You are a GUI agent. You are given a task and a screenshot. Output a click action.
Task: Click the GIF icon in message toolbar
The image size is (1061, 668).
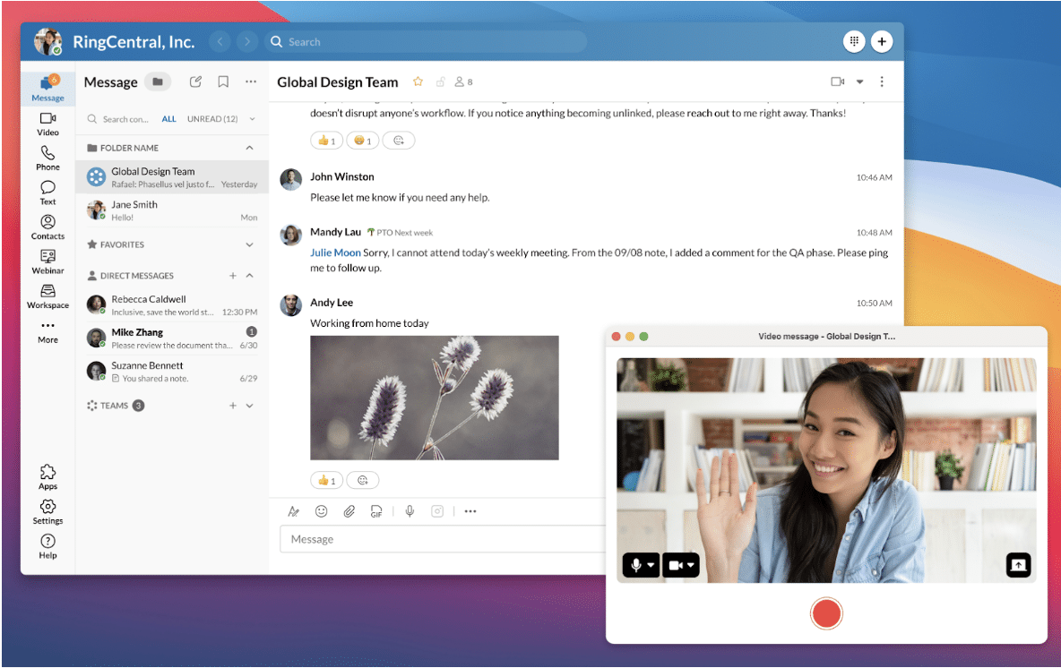point(377,511)
